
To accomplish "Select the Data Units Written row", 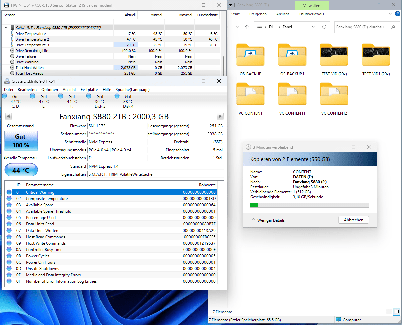I will tap(111, 231).
